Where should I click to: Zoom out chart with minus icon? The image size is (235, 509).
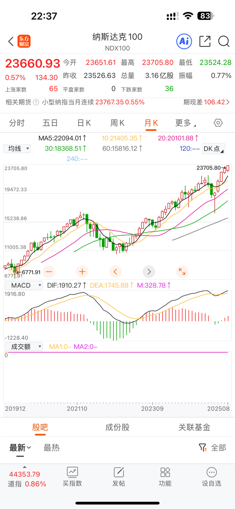(49, 271)
